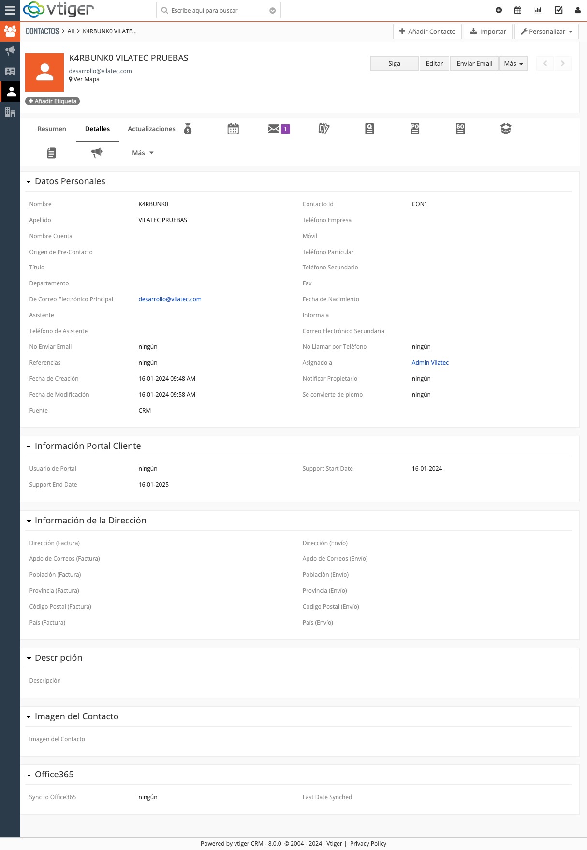Open the user profile icon
Screen dimensions: 587x850
(578, 10)
